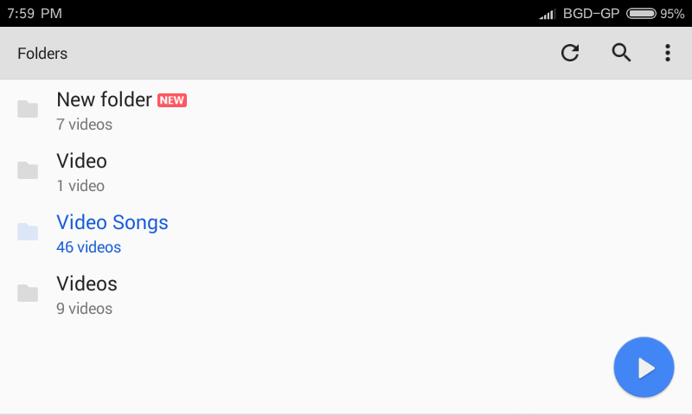Click the folder icon beside Video
Viewport: 692px width, 415px height.
click(28, 170)
